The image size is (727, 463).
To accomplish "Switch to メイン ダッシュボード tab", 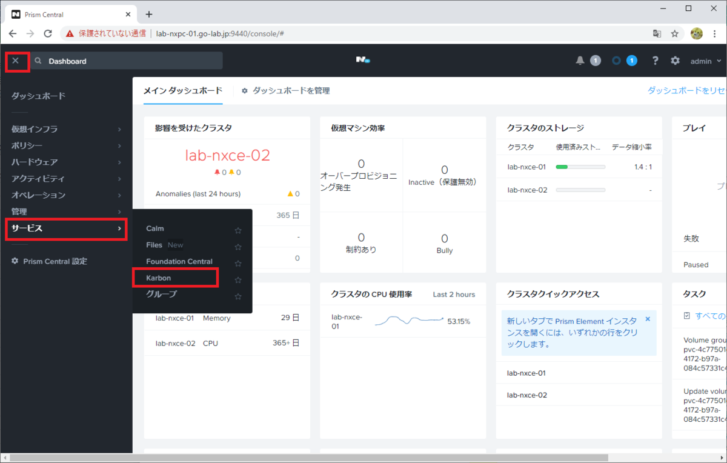I will pyautogui.click(x=183, y=91).
